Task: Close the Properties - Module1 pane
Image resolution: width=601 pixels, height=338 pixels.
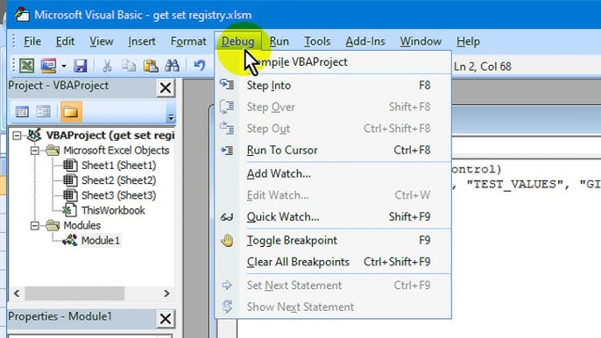Action: (x=166, y=319)
